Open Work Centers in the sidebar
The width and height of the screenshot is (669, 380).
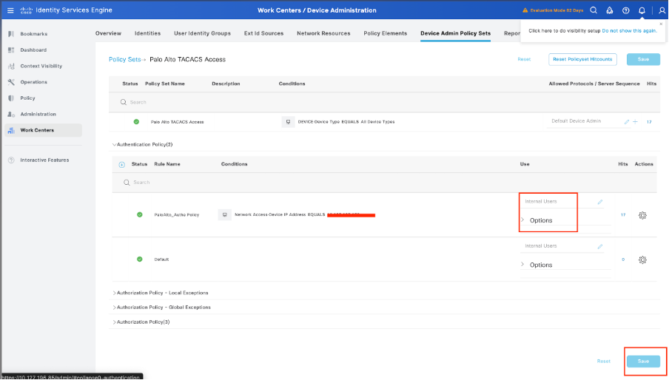click(43, 130)
